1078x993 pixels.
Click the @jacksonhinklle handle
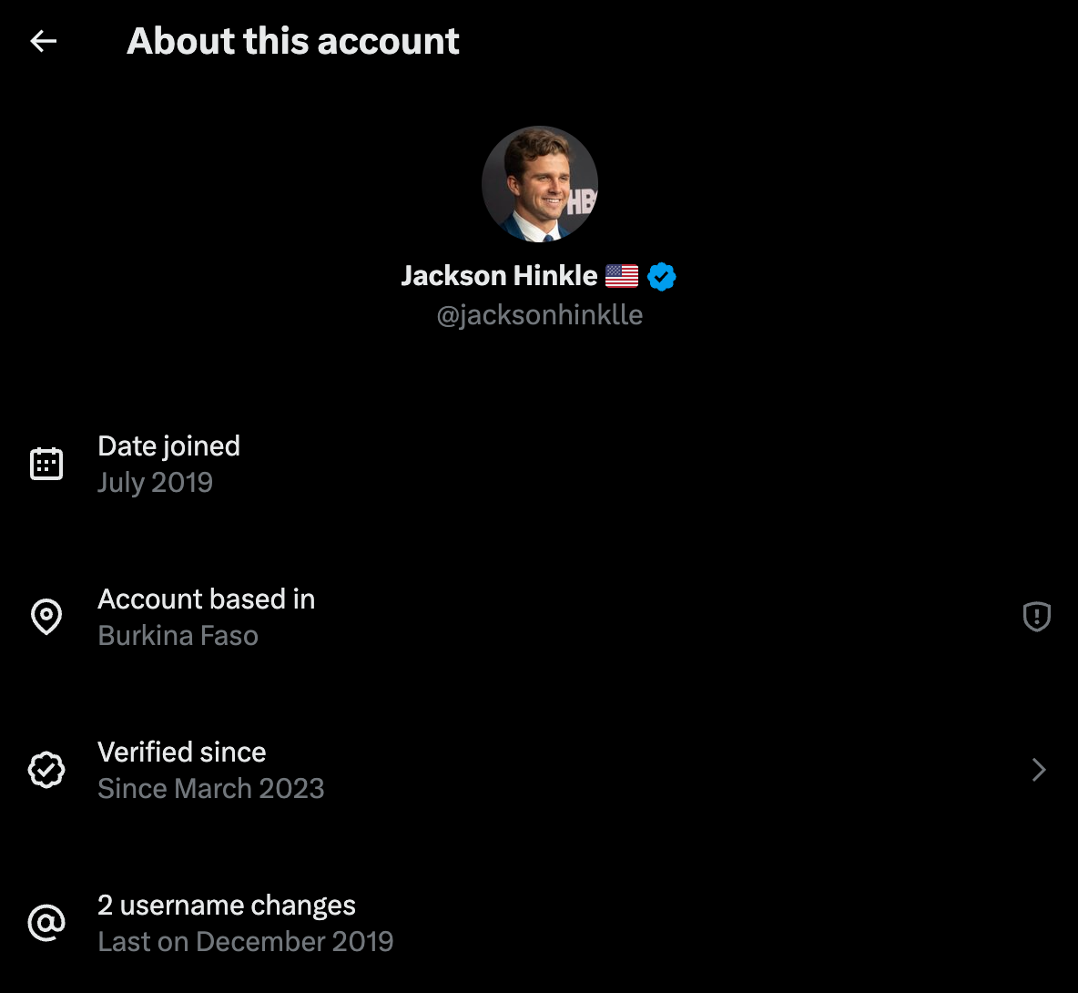click(x=539, y=315)
